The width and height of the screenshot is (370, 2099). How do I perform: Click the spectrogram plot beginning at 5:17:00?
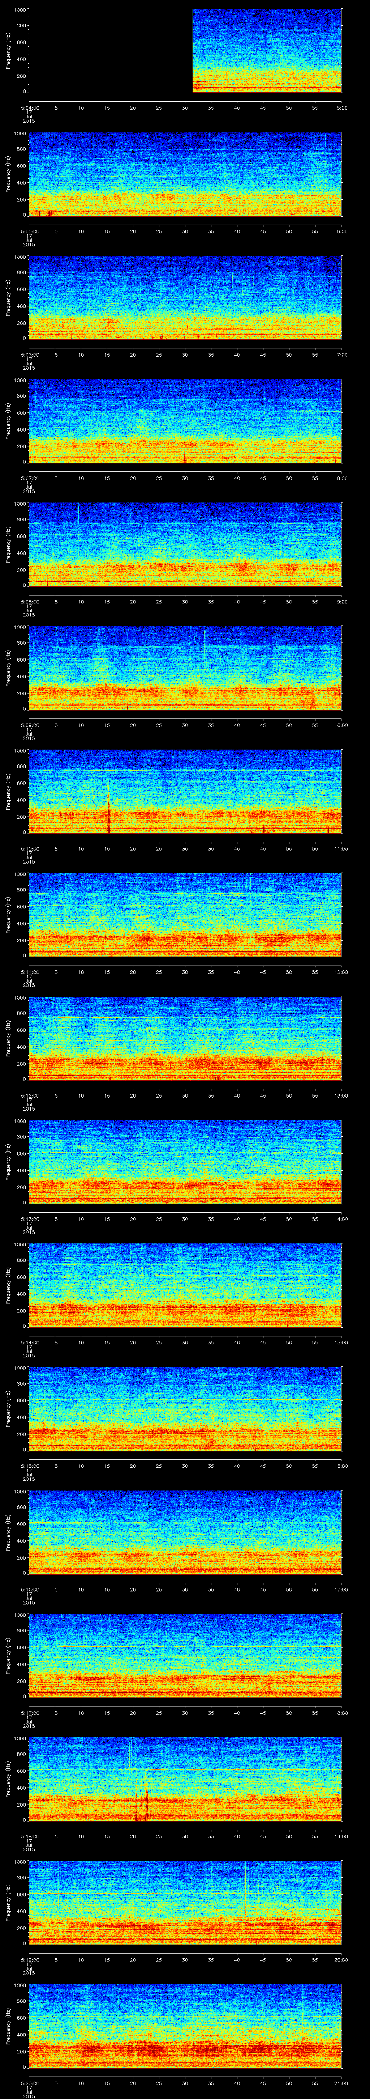[x=185, y=1656]
